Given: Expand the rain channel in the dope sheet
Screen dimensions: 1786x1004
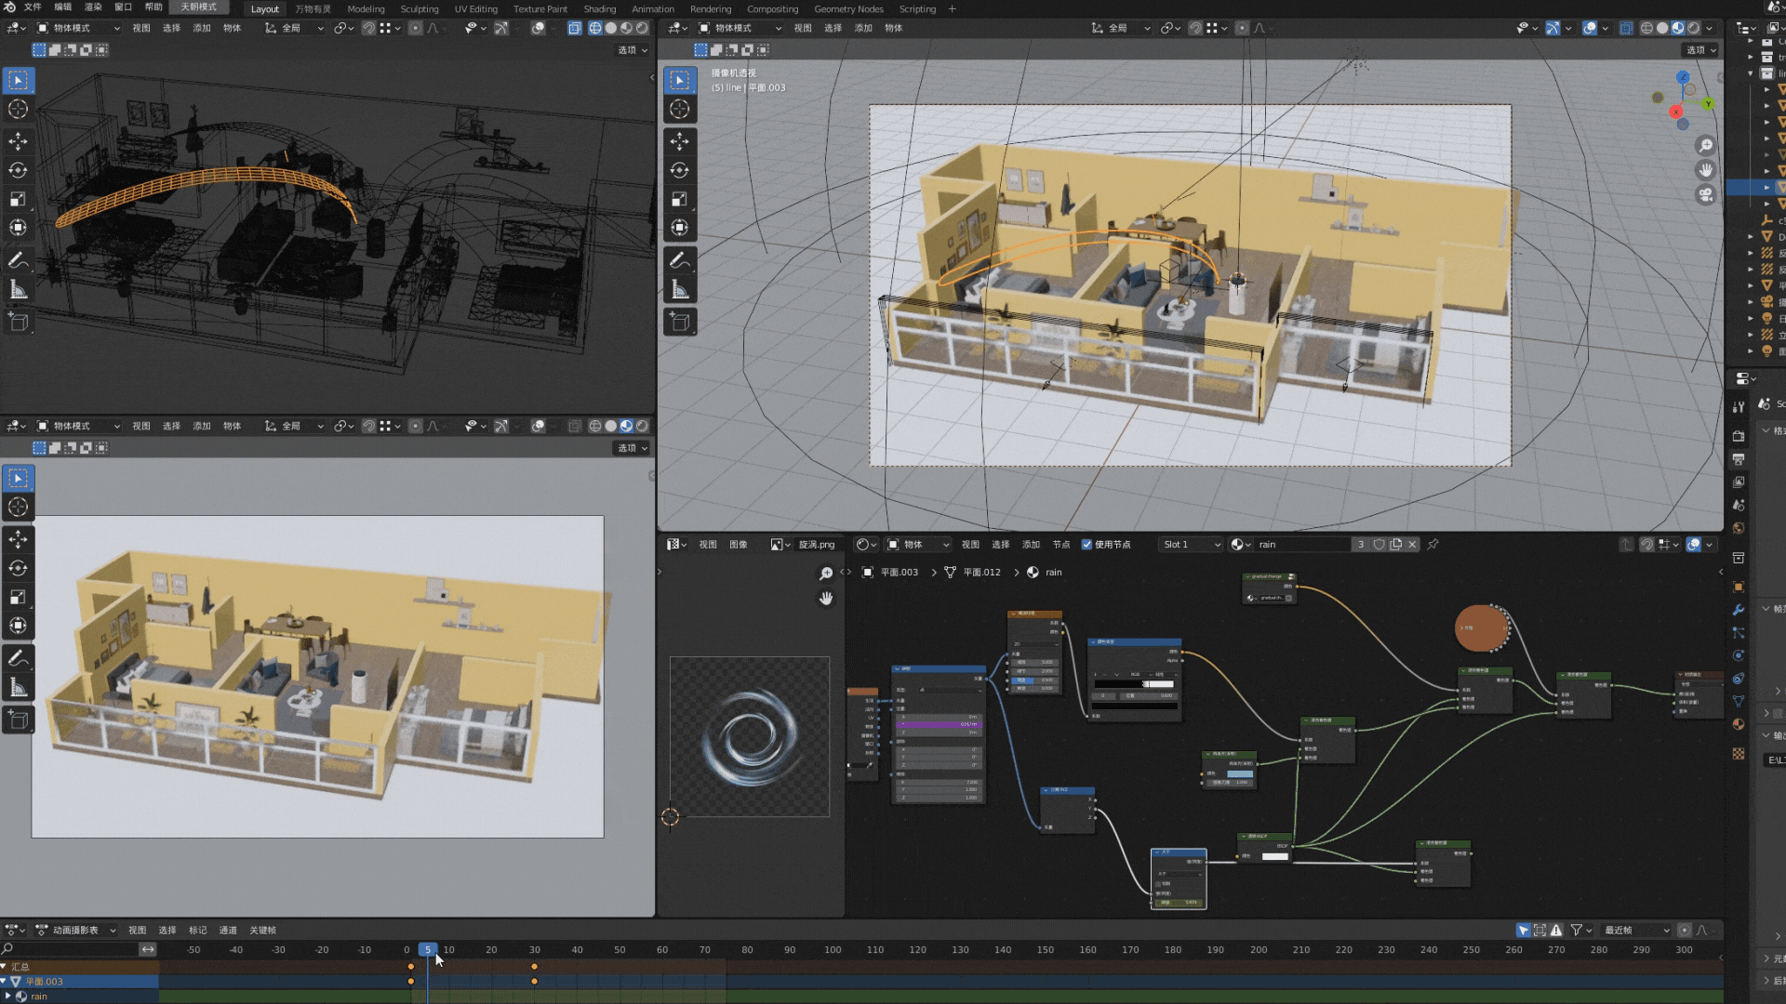Looking at the screenshot, I should 9,997.
